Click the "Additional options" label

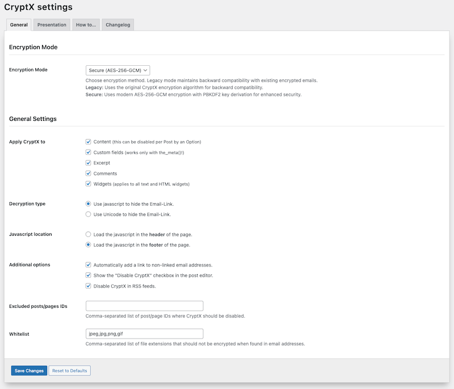click(x=30, y=265)
